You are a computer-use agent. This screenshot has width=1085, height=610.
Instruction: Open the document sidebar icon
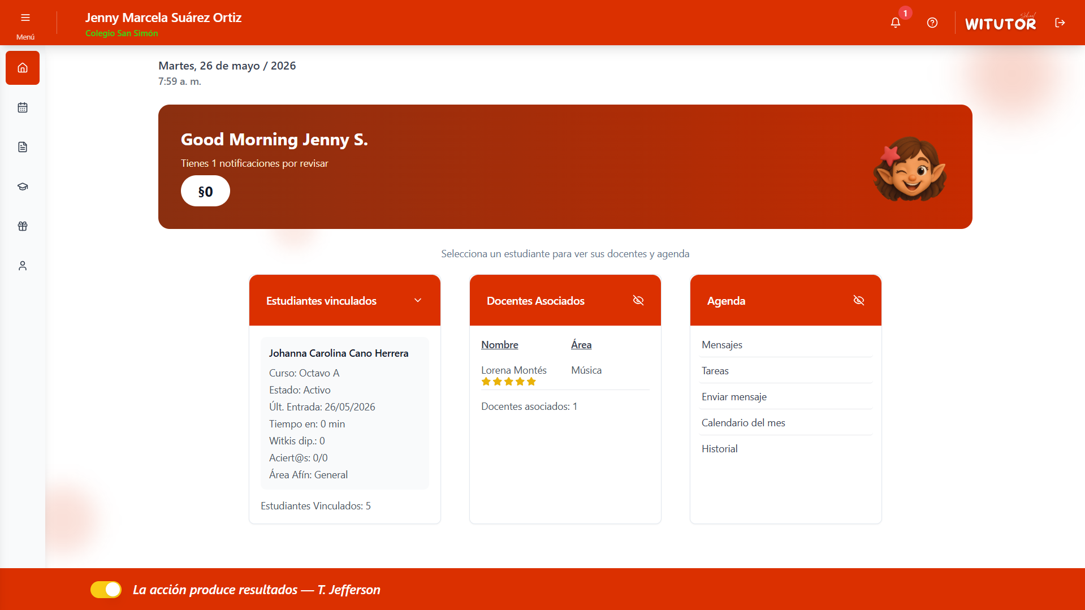(23, 147)
